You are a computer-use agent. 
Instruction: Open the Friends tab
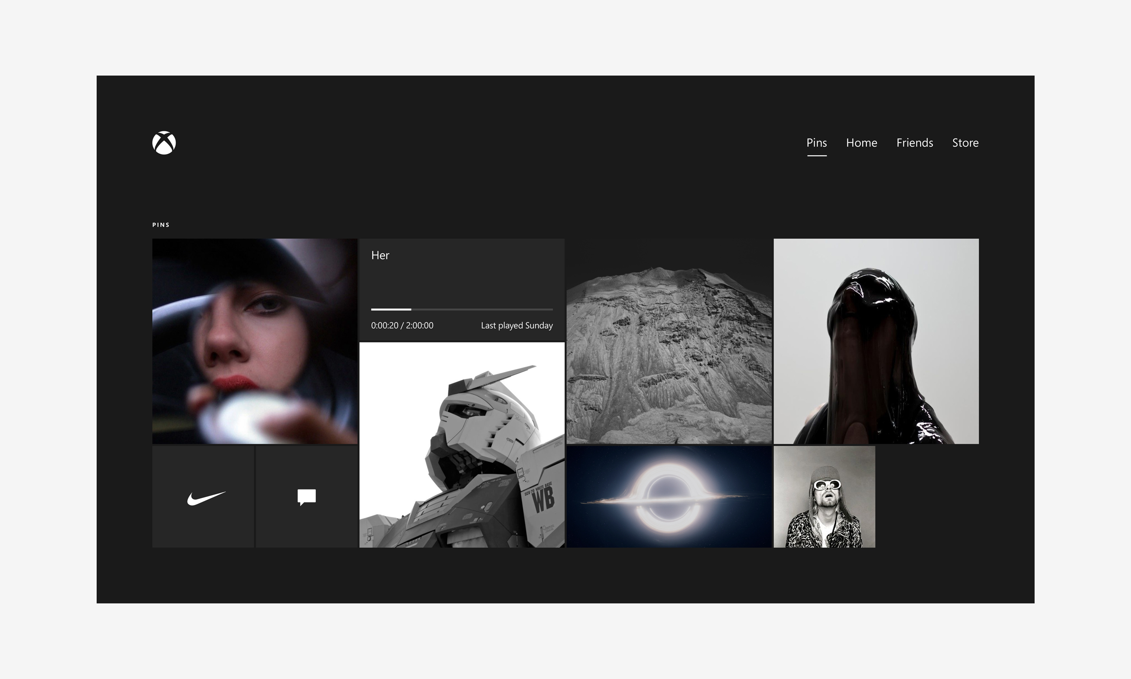(914, 143)
